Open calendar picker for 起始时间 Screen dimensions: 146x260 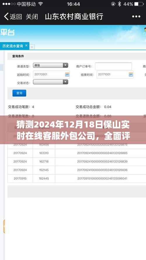click(67, 75)
